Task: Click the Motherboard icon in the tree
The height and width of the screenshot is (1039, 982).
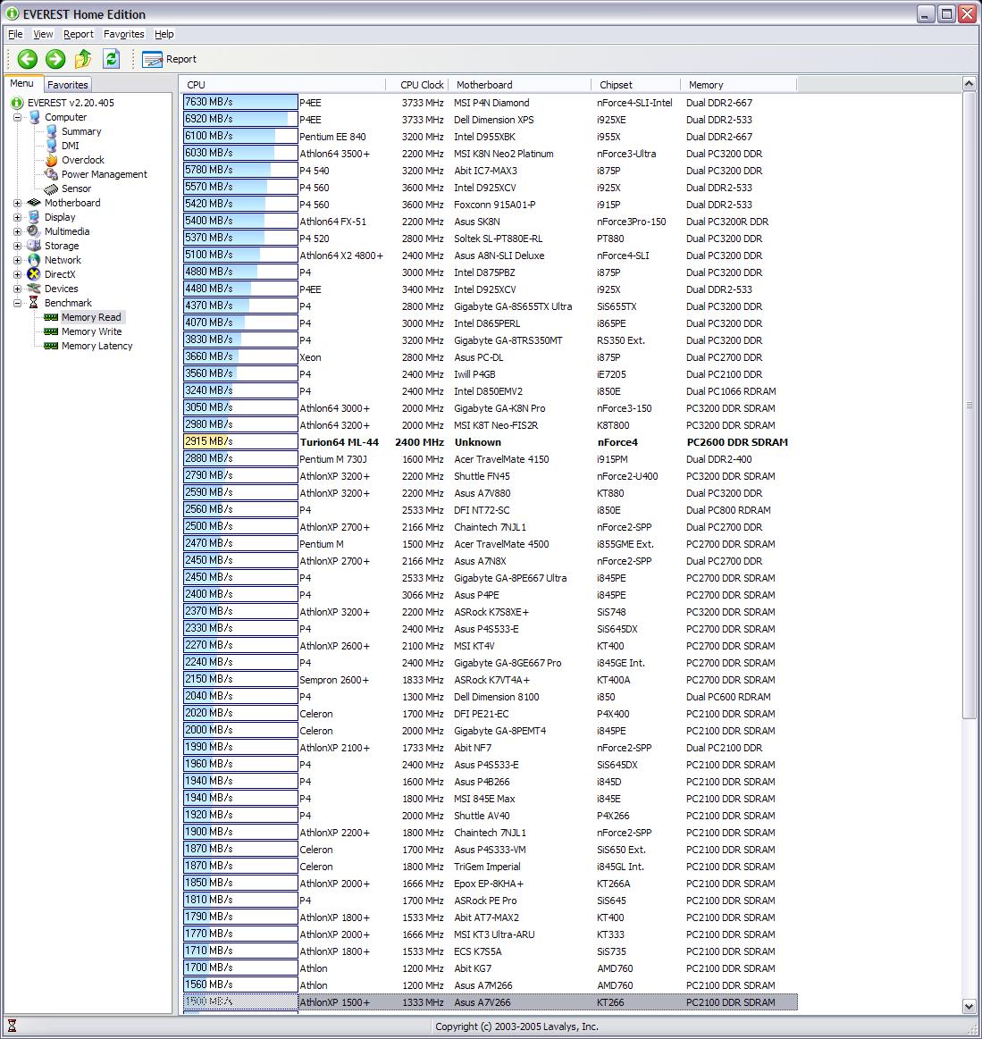Action: (x=34, y=203)
